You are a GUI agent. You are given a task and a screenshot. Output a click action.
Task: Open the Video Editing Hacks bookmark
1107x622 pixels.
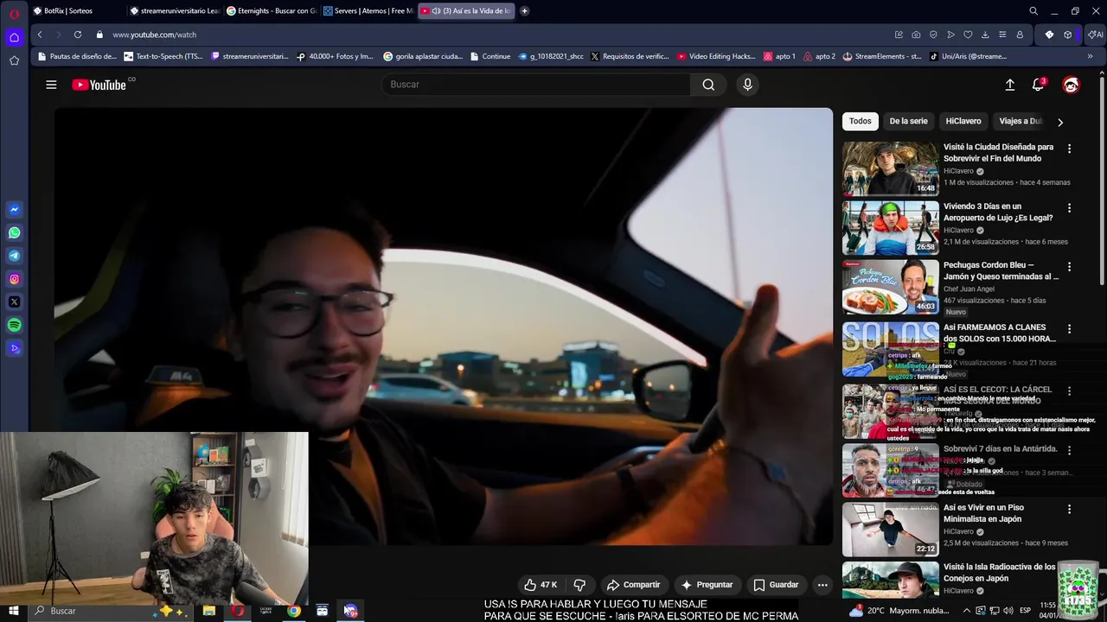[x=716, y=56]
